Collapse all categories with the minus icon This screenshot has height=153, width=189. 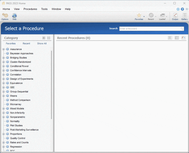point(48,38)
